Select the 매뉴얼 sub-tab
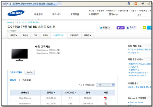The width and height of the screenshot is (153, 107). 13,80
